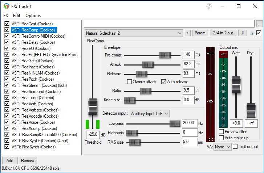Image resolution: width=264 pixels, height=173 pixels.
Task: Bypass ReaDelay using its checkbox
Action: 7,42
